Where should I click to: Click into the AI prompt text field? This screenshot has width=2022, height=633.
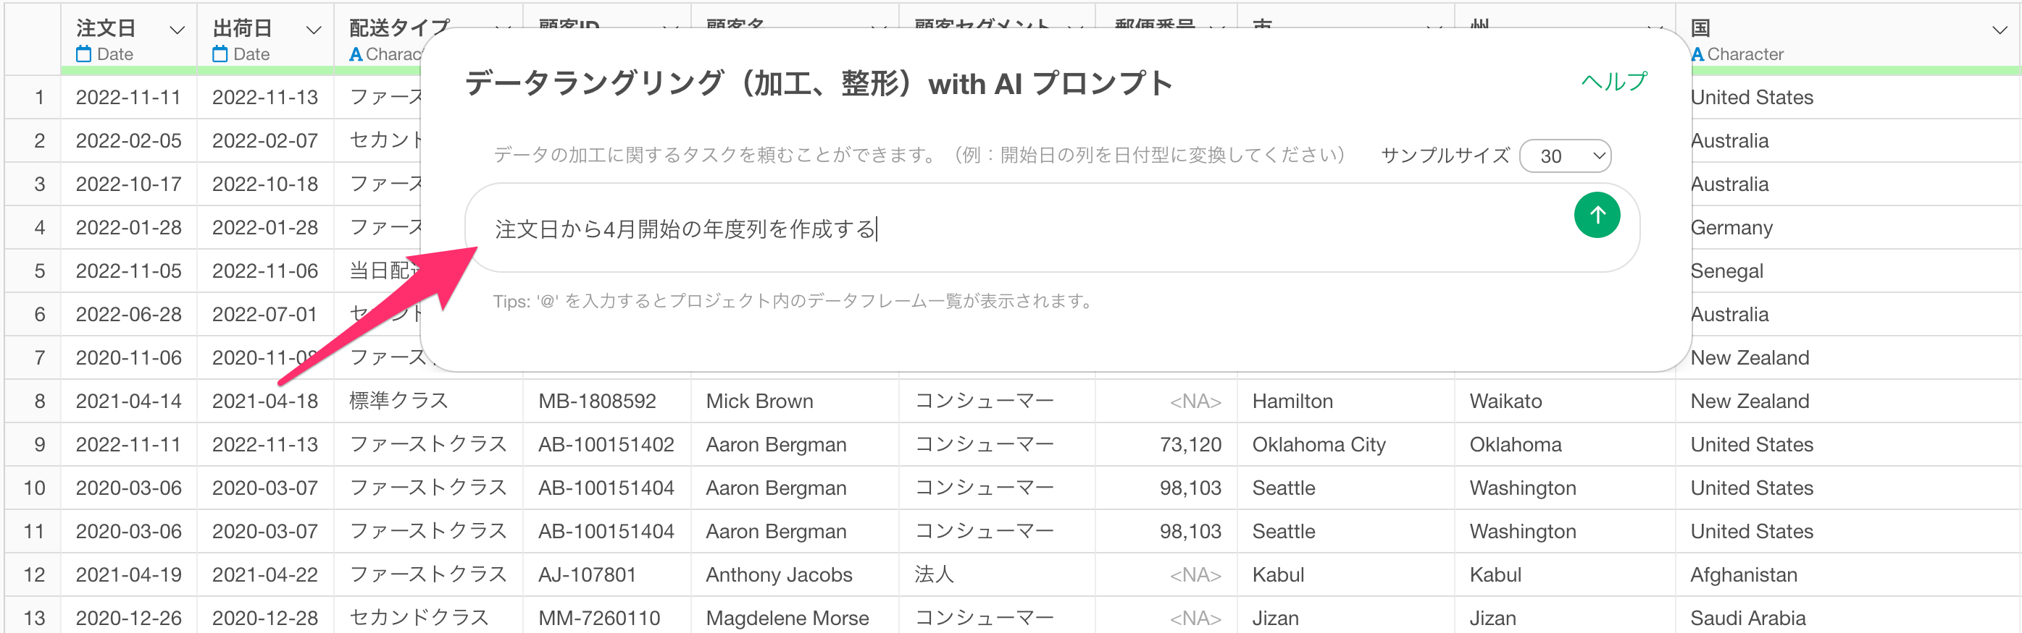[x=1021, y=229]
